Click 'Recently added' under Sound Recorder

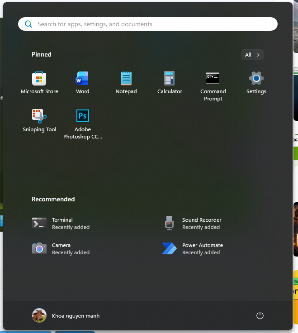[x=201, y=227]
